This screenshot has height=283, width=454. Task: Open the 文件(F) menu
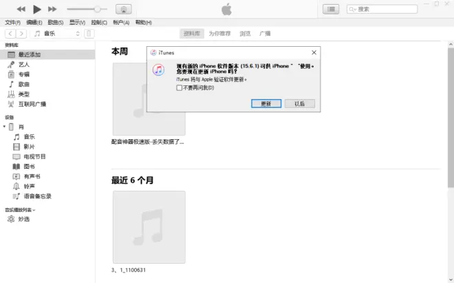13,22
